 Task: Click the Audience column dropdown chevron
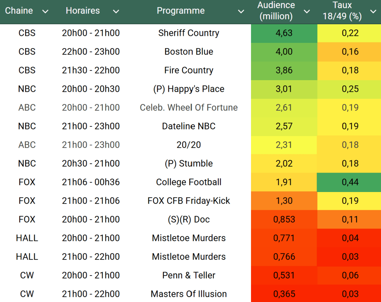307,12
